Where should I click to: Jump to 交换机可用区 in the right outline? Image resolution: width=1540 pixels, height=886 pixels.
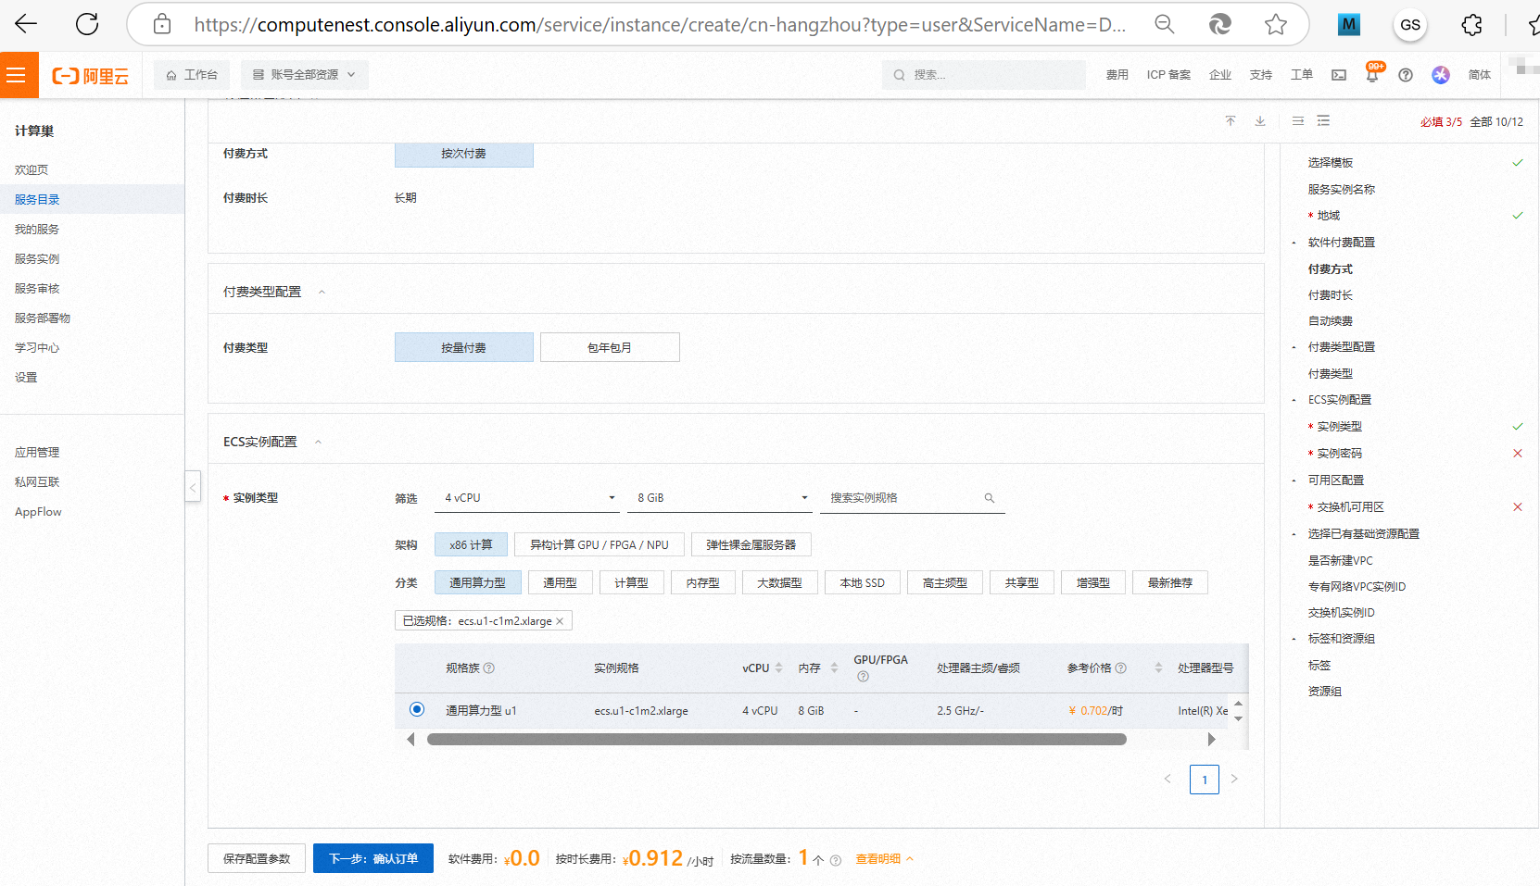coord(1350,507)
